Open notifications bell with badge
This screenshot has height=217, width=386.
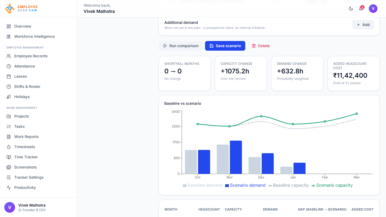[x=361, y=9]
